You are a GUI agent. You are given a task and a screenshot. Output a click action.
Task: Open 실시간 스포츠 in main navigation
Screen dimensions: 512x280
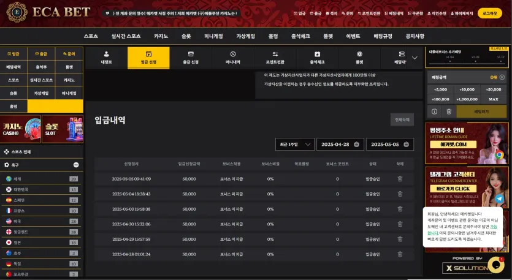coord(126,36)
